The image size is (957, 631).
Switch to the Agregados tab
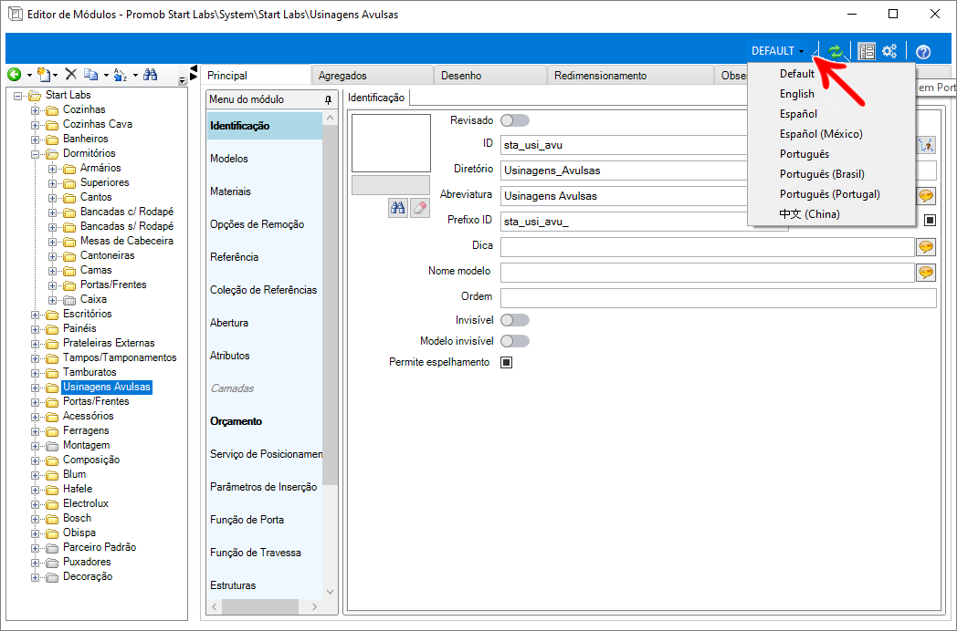click(342, 76)
